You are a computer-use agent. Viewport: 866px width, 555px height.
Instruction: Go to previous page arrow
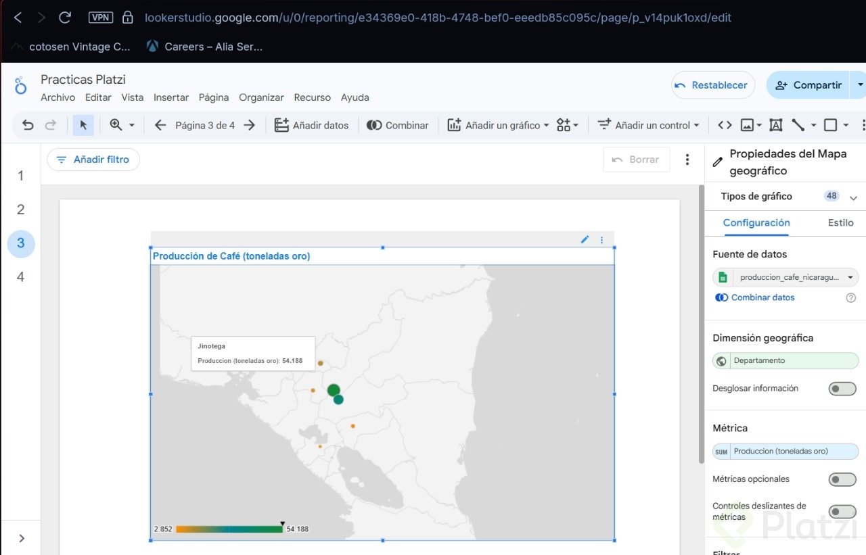pyautogui.click(x=160, y=125)
